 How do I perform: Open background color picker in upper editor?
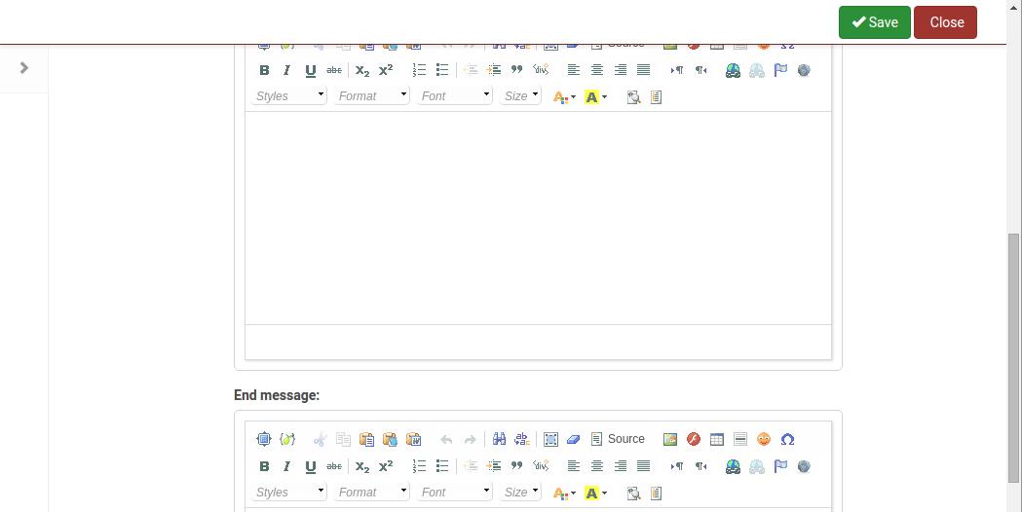click(x=594, y=96)
